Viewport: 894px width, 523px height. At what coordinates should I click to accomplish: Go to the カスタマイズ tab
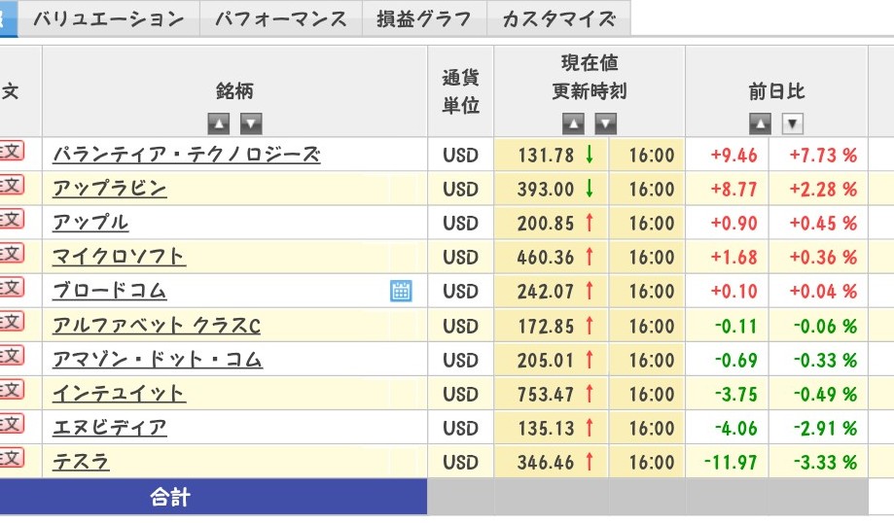click(x=558, y=18)
